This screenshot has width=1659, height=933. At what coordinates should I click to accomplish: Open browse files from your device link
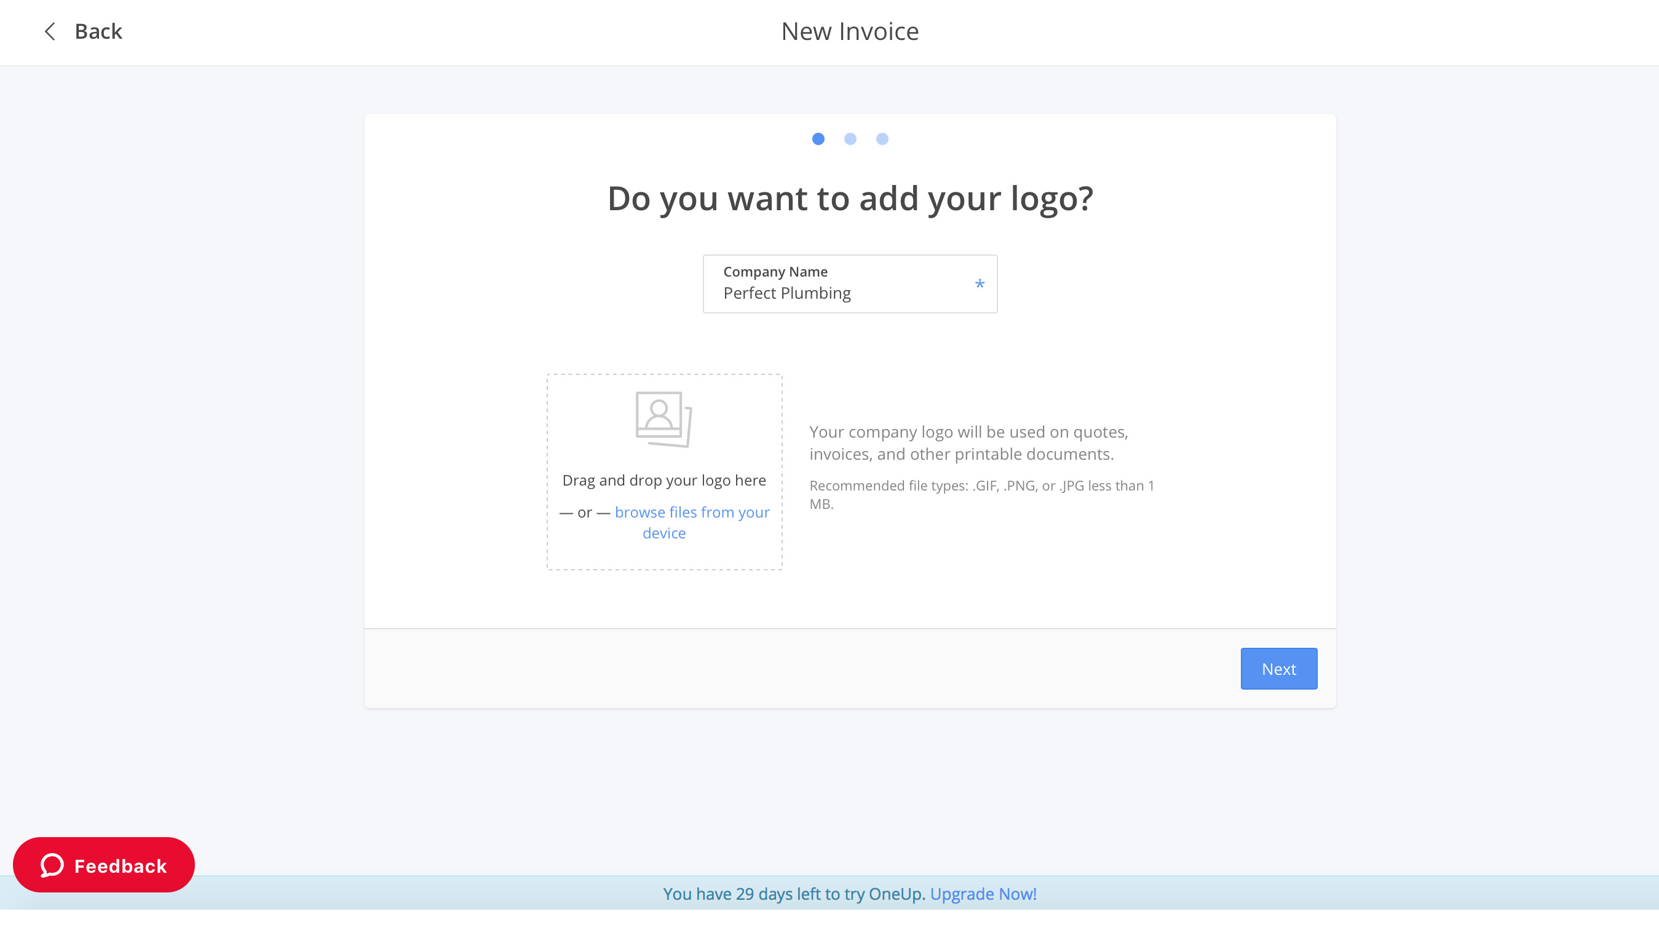[x=692, y=522]
